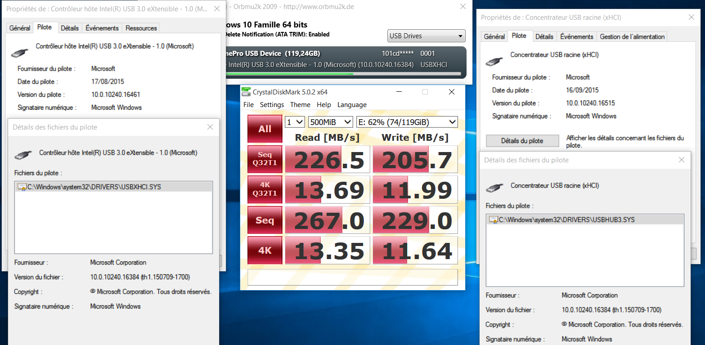Screen dimensions: 705x345
Task: Switch to Détails tab in Contrôleur hôte properties
Action: (70, 28)
